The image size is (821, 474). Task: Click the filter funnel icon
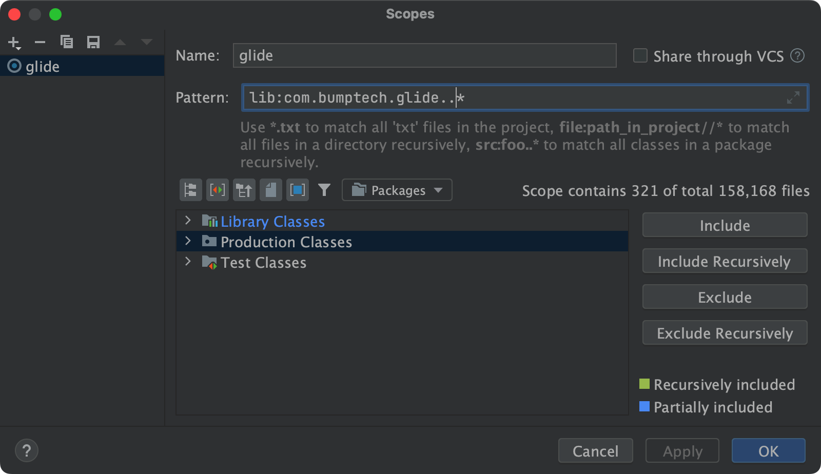[x=324, y=190]
